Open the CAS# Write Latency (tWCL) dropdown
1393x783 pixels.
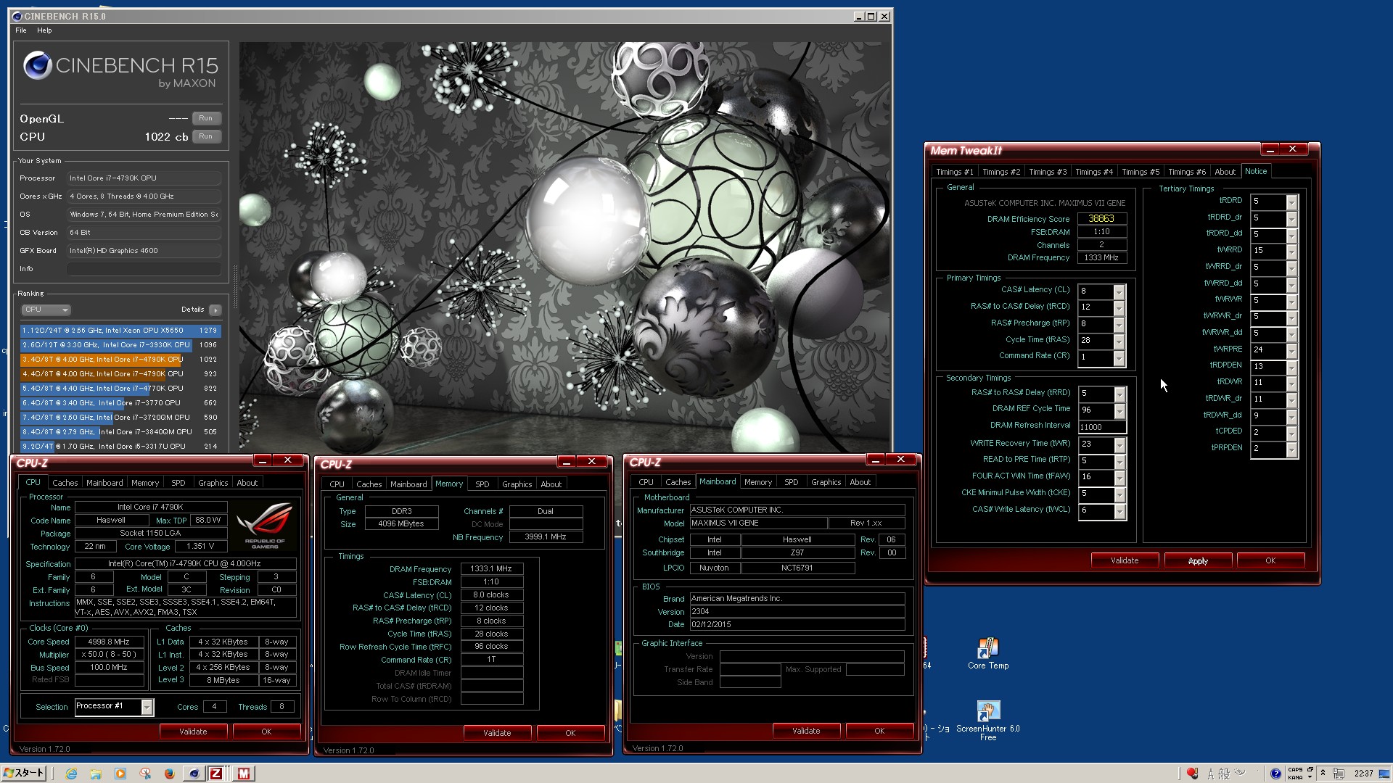coord(1119,512)
